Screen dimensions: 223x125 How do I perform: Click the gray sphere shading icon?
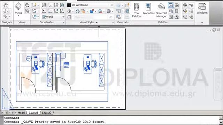tap(109, 11)
